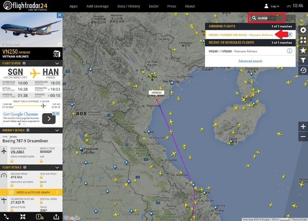Click the Terms of Use map link
The width and height of the screenshot is (308, 221).
coord(300,220)
